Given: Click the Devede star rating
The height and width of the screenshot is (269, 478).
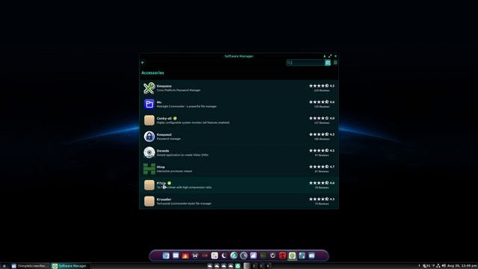Looking at the screenshot, I should 319,150.
